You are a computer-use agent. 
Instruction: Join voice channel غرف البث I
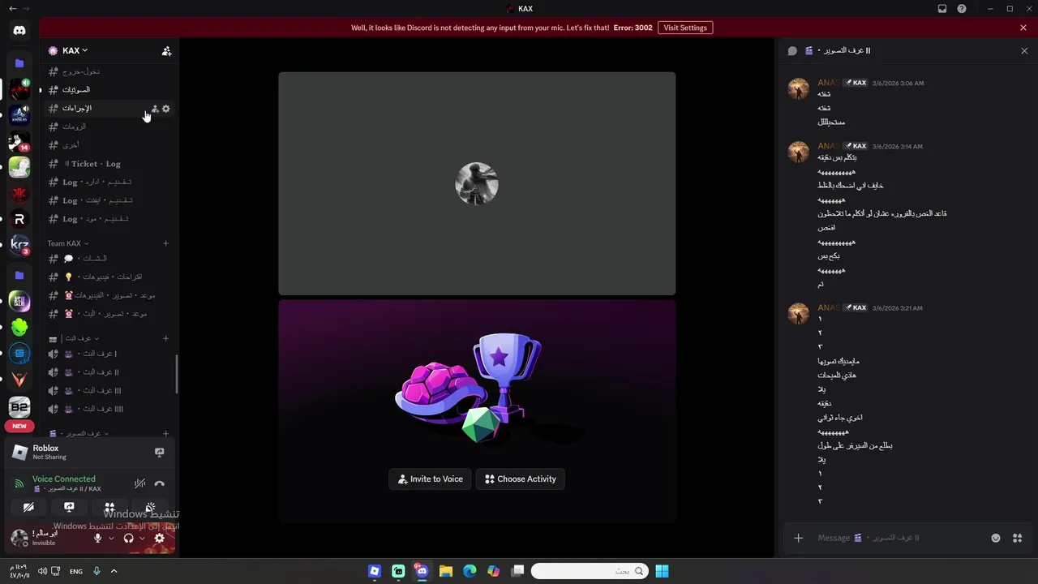click(x=109, y=354)
